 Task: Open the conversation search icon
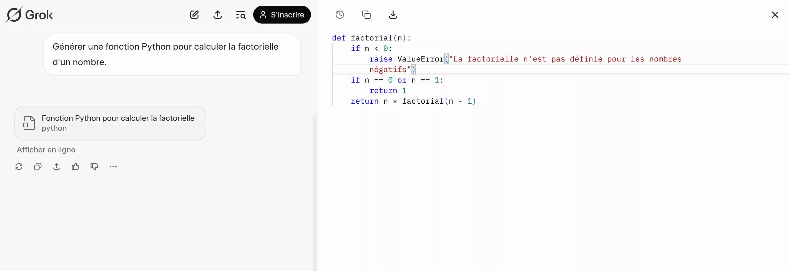point(241,14)
